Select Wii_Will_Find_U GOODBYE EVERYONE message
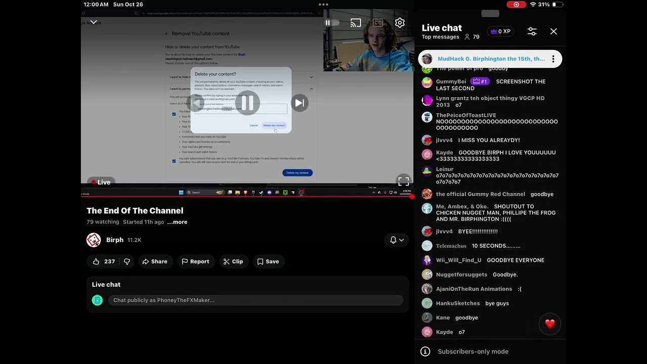 pos(490,260)
